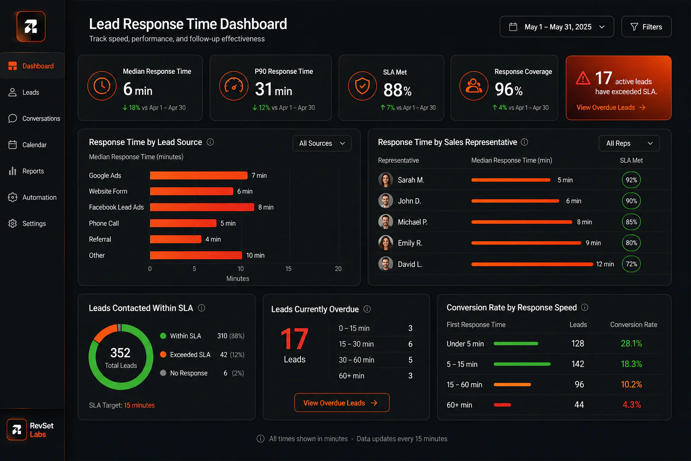Click gray No Response legend dot

[x=163, y=373]
